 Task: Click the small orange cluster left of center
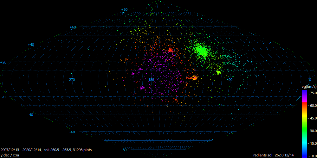coord(126,59)
